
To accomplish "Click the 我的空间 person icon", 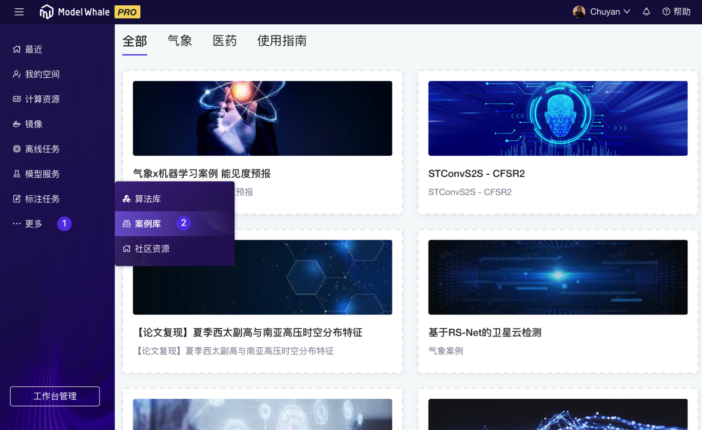I will tap(17, 74).
